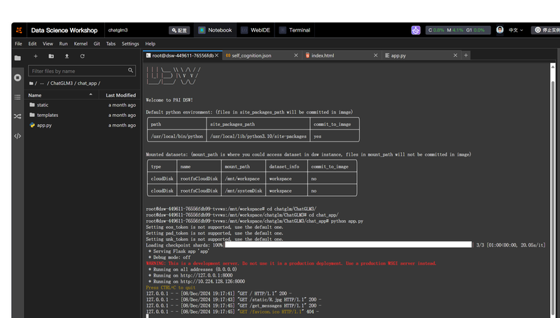Image resolution: width=560 pixels, height=318 pixels.
Task: Click the 'Press CTRL+C to quit' text
Action: [171, 287]
